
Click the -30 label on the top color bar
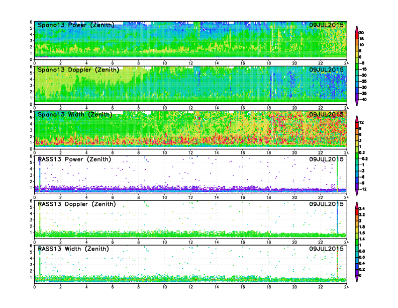coord(363,88)
